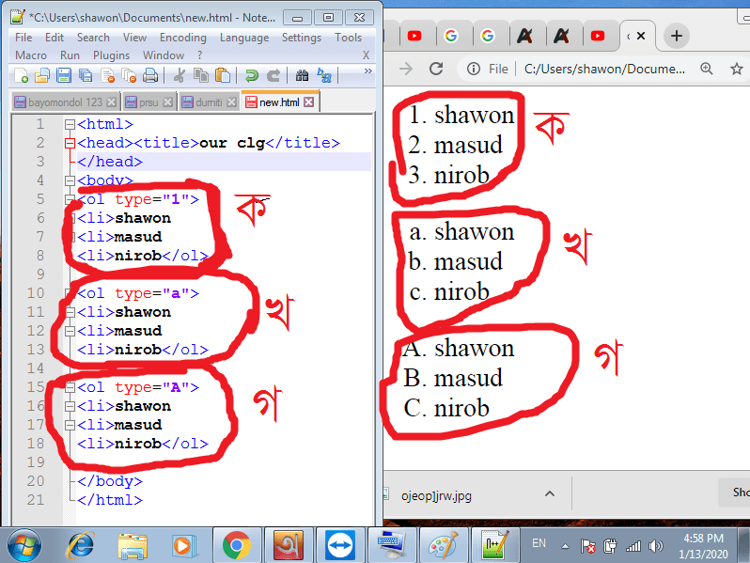This screenshot has width=750, height=563.
Task: Open download options arrow for ojeop]jrw.jpg
Action: pos(551,493)
